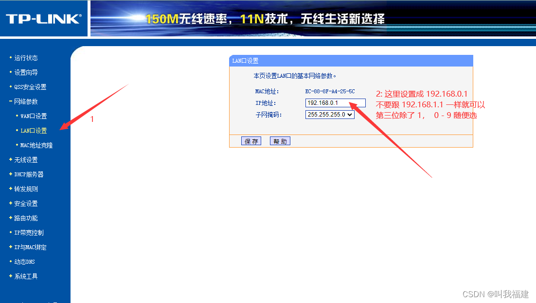Select the LAN口设置 menu entry
The width and height of the screenshot is (536, 303).
tap(33, 131)
